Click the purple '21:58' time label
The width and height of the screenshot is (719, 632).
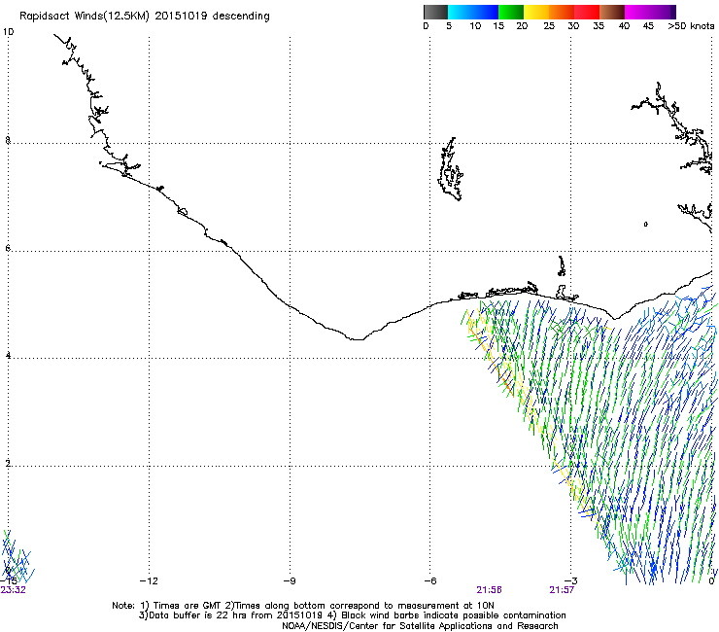pos(490,590)
